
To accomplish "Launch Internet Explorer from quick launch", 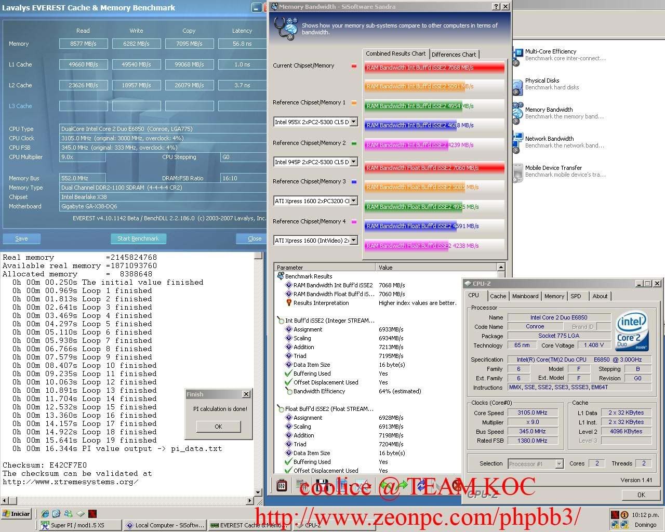I will point(45,514).
